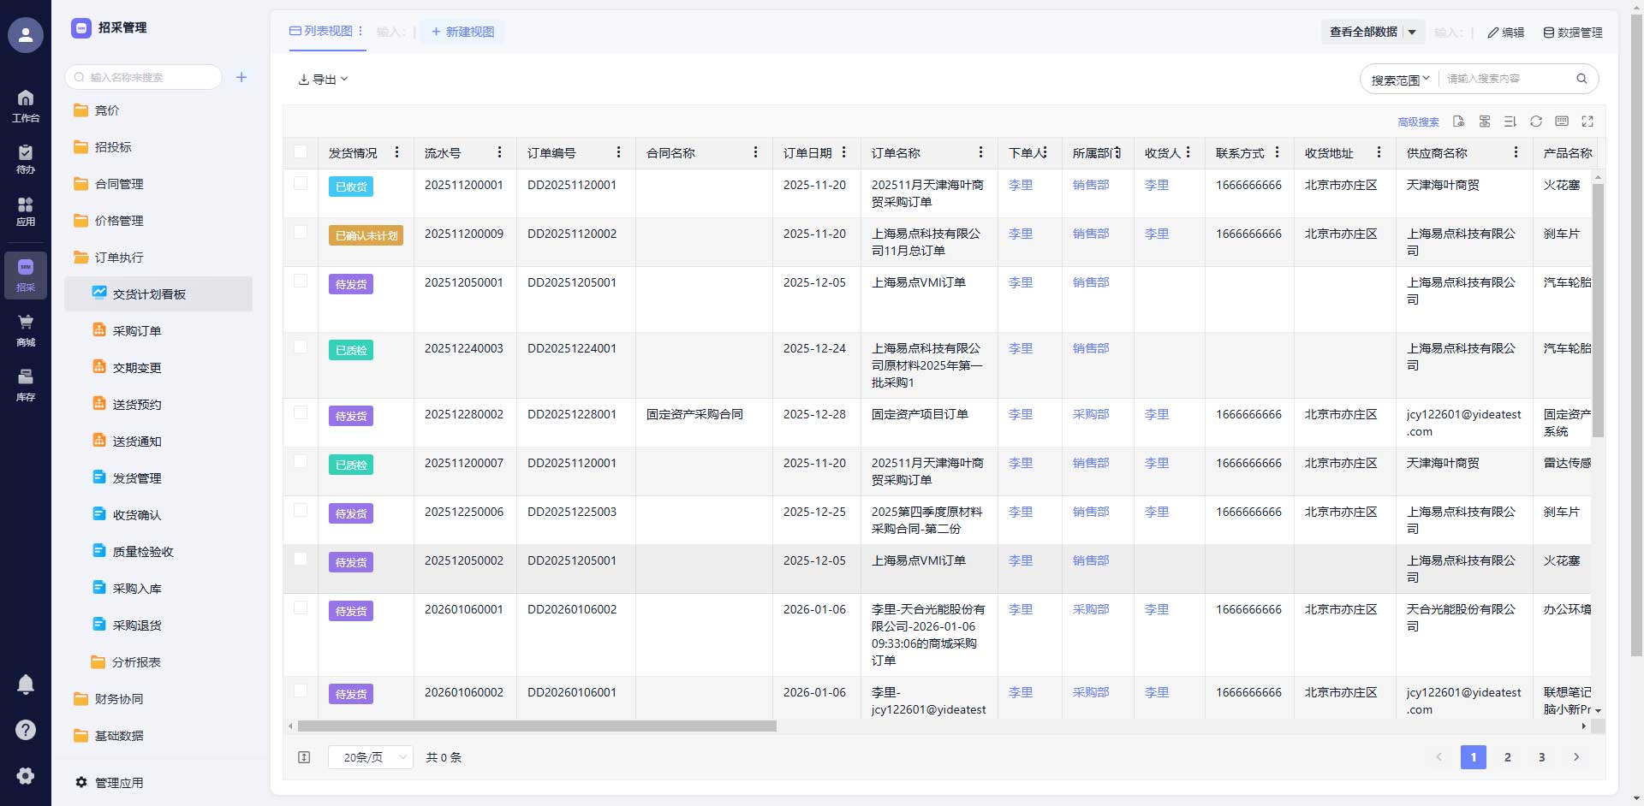This screenshot has height=806, width=1644.
Task: Click the sort list icon in table toolbar
Action: (1510, 121)
